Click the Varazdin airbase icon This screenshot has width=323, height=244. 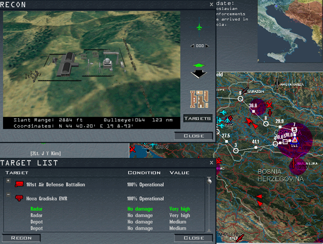tap(245, 91)
